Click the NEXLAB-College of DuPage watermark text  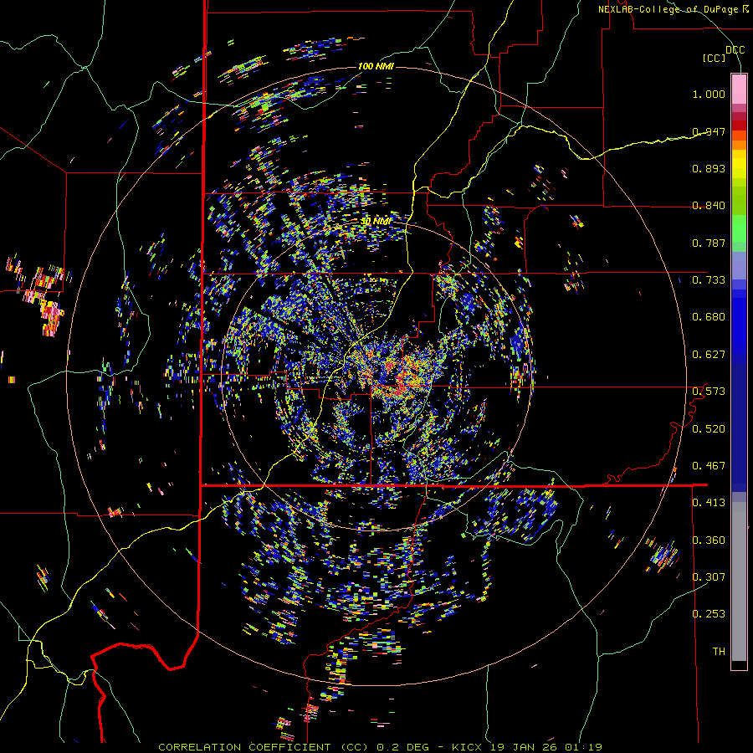[x=673, y=9]
